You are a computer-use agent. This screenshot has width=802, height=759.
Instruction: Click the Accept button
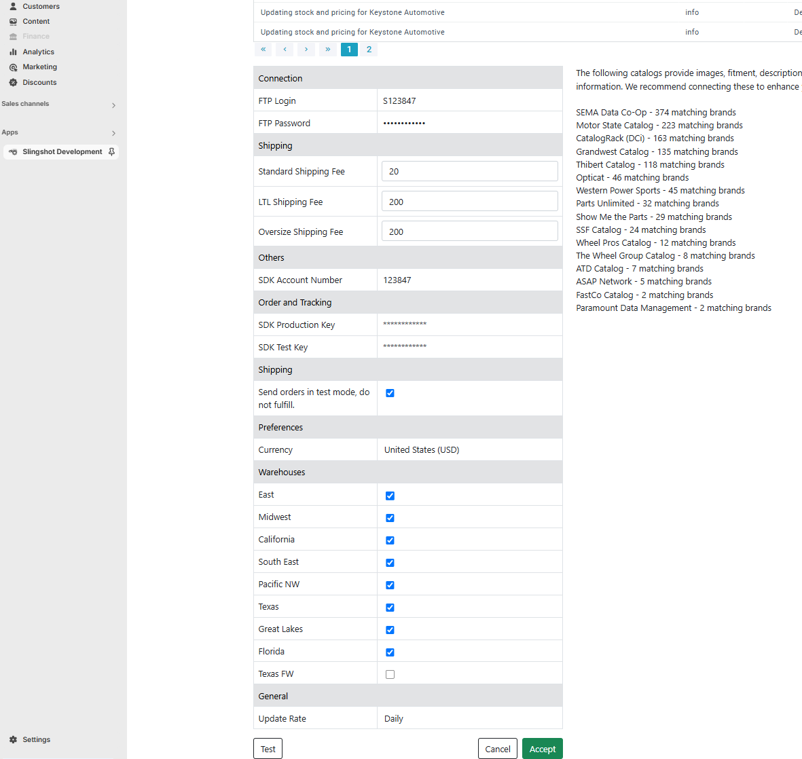[543, 749]
